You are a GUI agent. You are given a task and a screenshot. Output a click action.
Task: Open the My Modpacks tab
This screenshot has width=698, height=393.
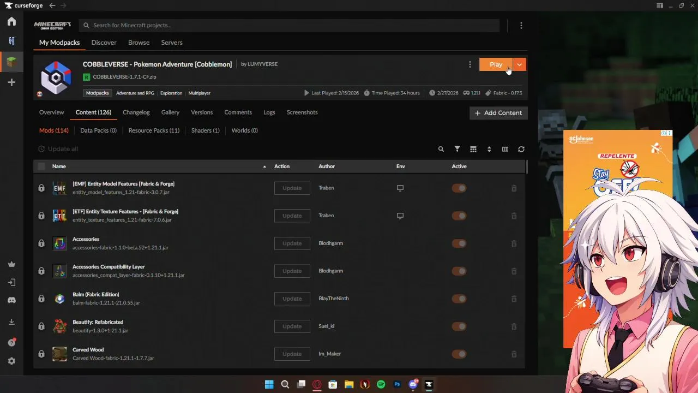coord(59,43)
